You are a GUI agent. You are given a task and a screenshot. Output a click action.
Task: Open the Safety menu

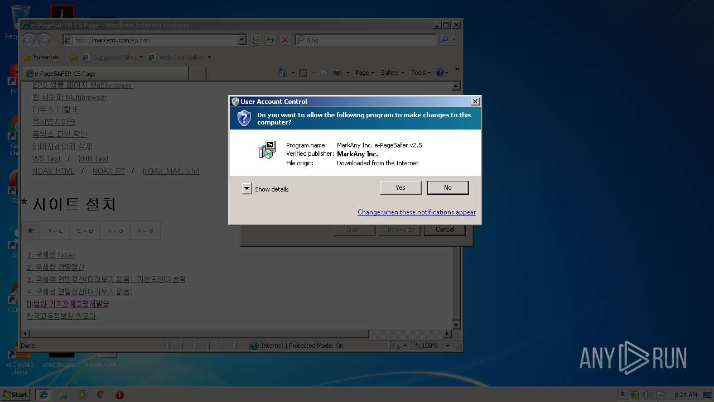(393, 73)
